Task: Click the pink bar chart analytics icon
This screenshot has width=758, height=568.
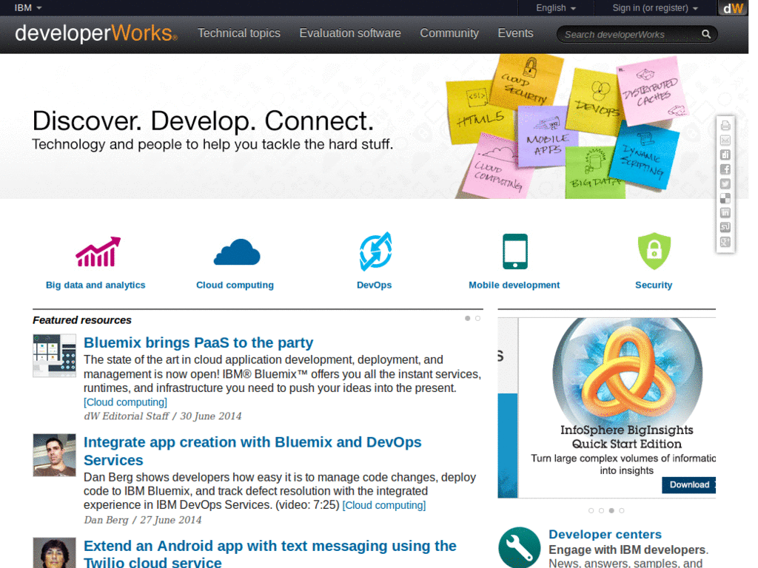Action: point(98,251)
